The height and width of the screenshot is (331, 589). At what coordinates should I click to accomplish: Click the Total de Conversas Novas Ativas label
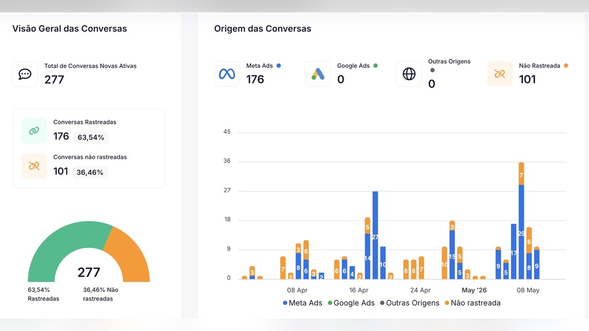click(90, 66)
